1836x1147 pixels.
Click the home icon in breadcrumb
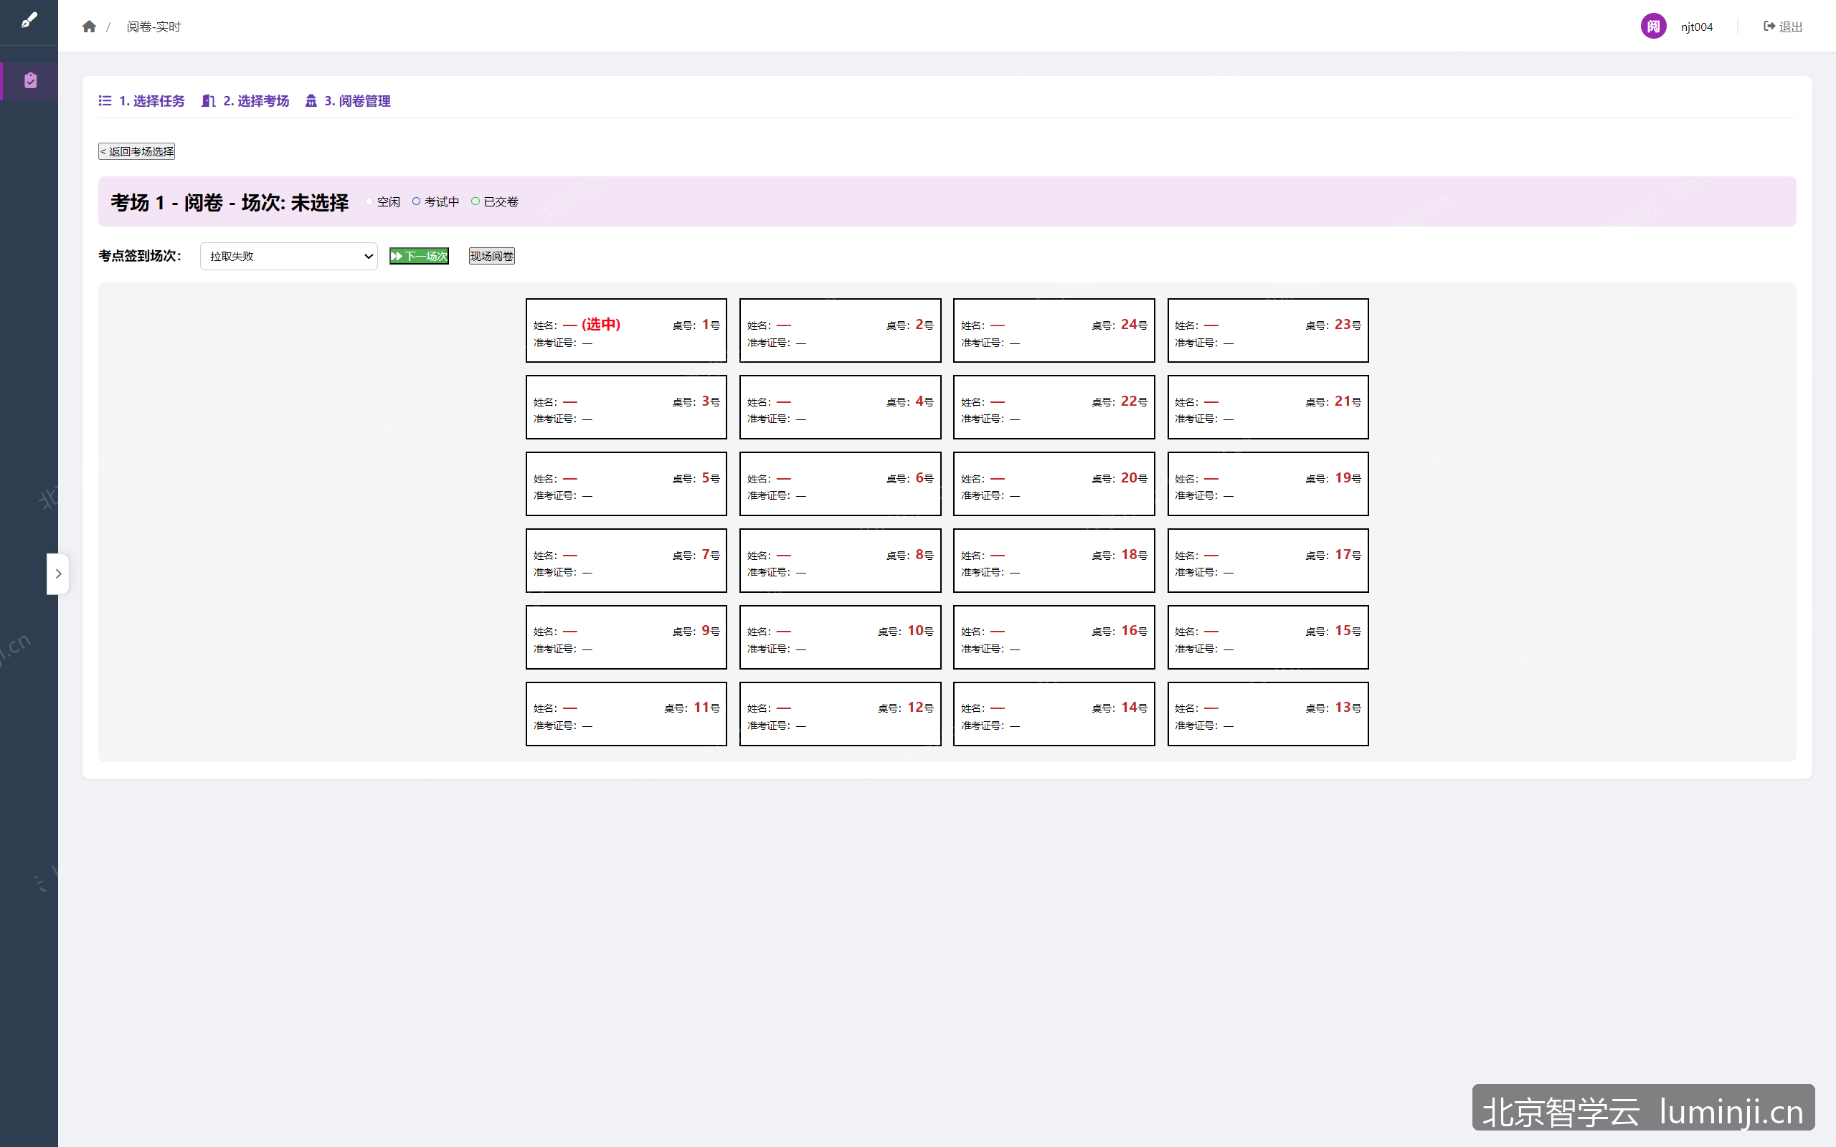89,27
